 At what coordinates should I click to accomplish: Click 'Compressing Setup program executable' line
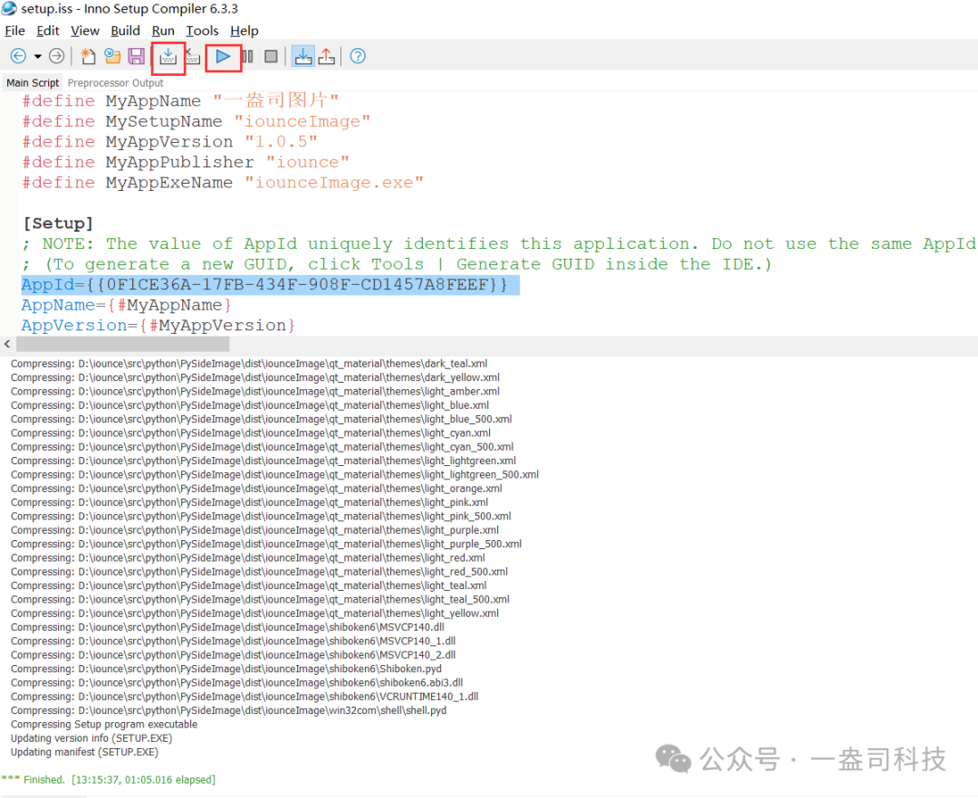pos(103,725)
